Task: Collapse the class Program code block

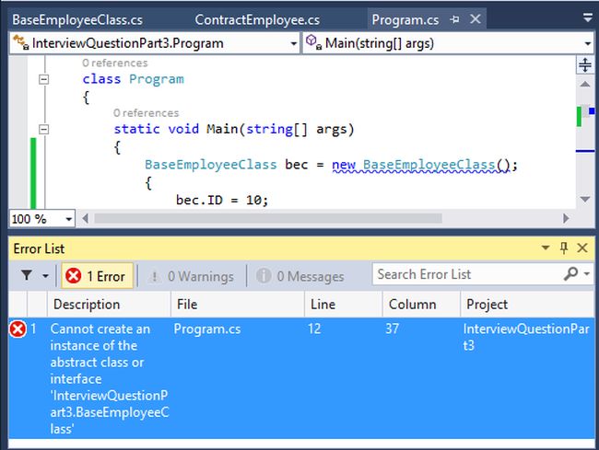Action: click(x=44, y=79)
